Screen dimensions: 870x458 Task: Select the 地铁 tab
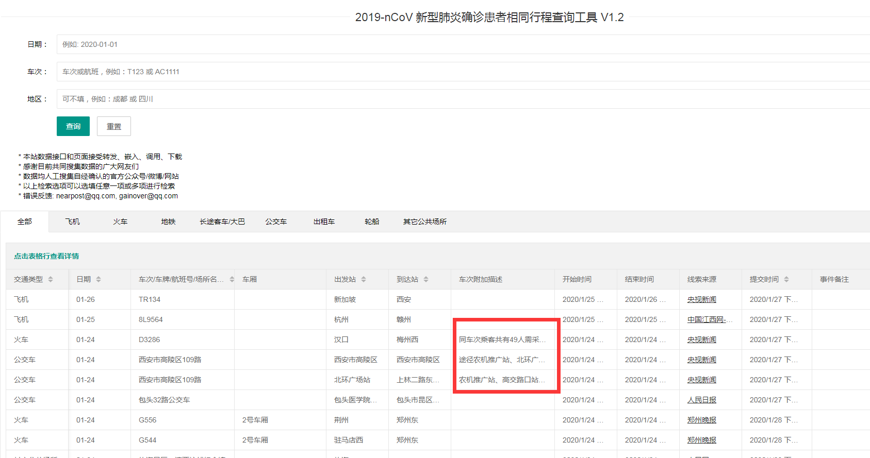168,222
